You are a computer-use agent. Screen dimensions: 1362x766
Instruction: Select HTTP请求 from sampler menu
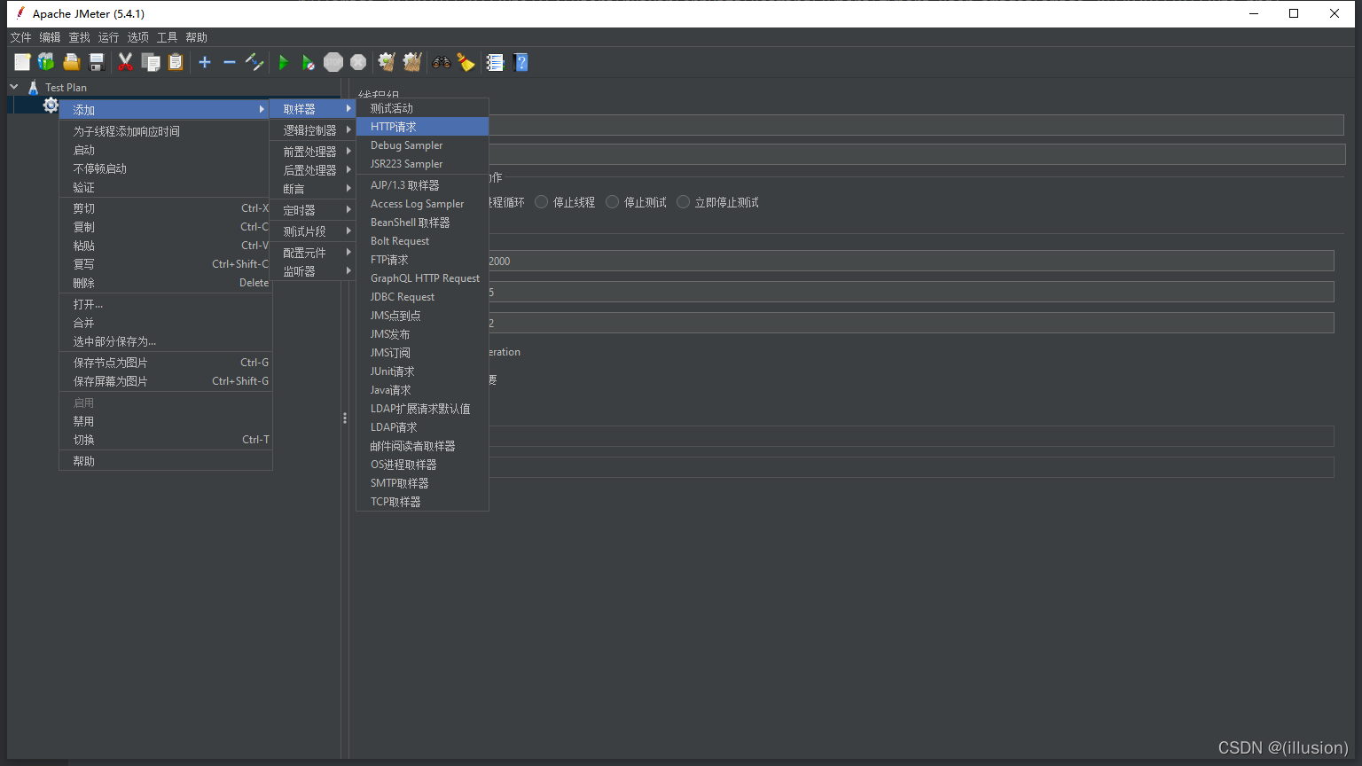394,127
